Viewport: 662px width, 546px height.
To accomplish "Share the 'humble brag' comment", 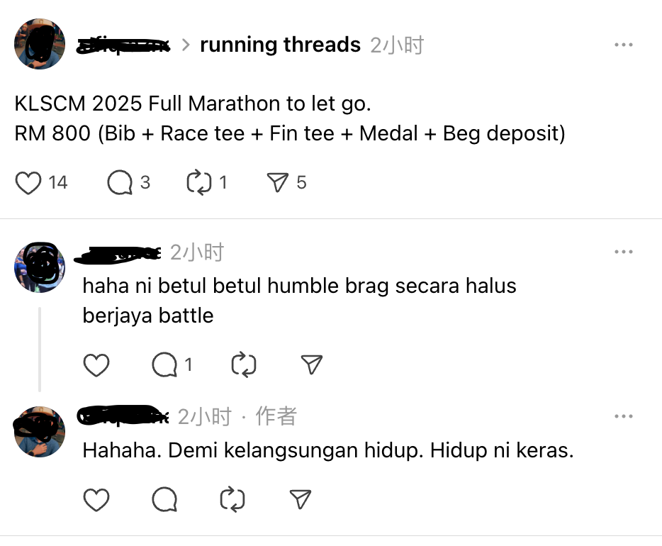I will (x=312, y=364).
